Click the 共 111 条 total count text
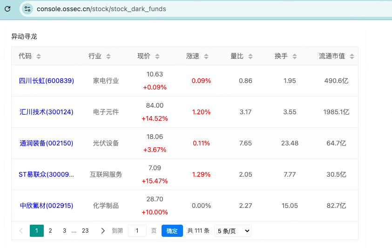The image size is (392, 248). coord(198,231)
